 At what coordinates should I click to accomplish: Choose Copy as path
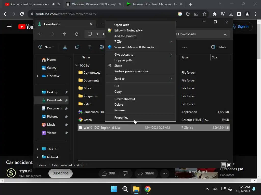tap(140, 60)
